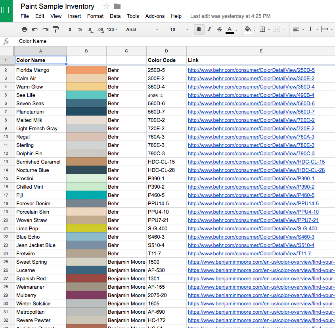Open the Fiji P460-5 link
335x328 pixels.
pos(251,195)
